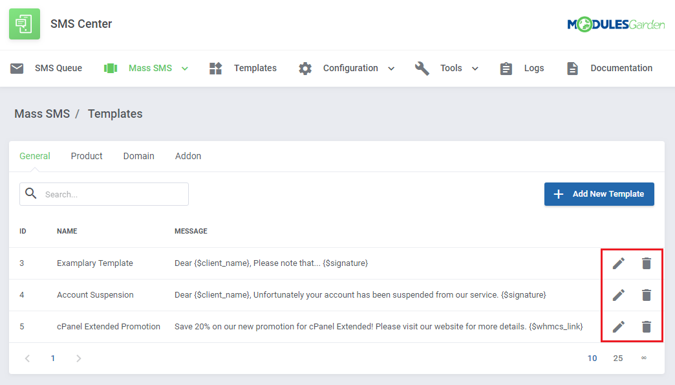Click the ID cell '5'
Image resolution: width=675 pixels, height=385 pixels.
click(x=21, y=326)
